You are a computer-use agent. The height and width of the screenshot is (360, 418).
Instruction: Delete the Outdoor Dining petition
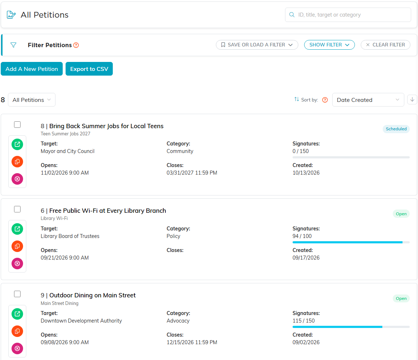pyautogui.click(x=17, y=348)
